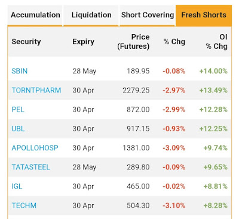Screen dimensions: 239x219
Task: Open the TECHM security link
Action: tap(24, 205)
